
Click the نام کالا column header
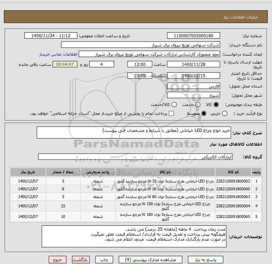[165, 172]
